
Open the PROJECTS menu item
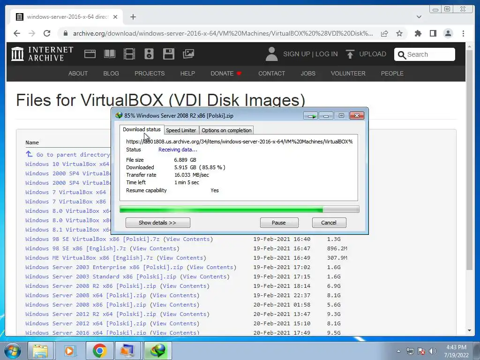pyautogui.click(x=150, y=74)
